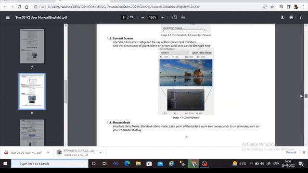Select page 7 thumbnail
Image resolution: width=308 pixels, height=173 pixels.
tap(32, 46)
